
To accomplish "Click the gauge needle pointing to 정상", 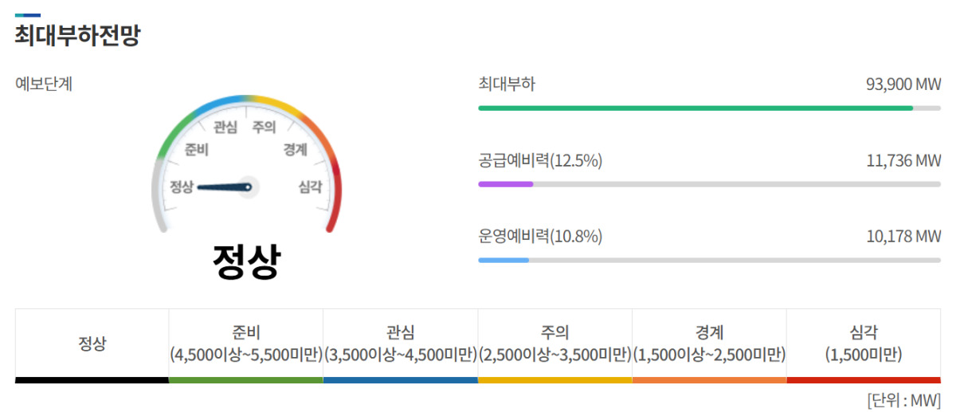I will point(225,187).
